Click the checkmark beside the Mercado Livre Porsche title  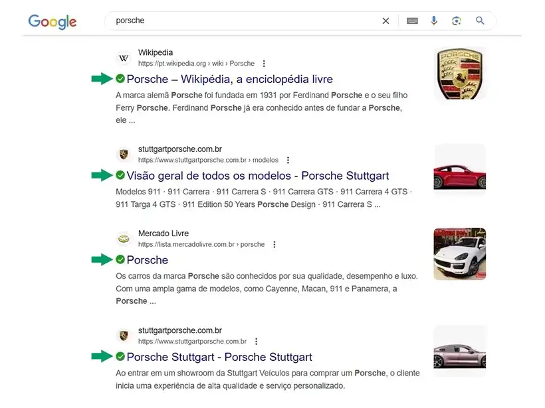(x=120, y=259)
